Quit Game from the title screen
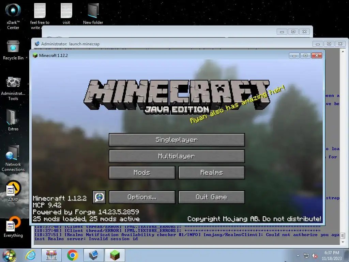Viewport: 349px width, 262px height. pos(211,197)
